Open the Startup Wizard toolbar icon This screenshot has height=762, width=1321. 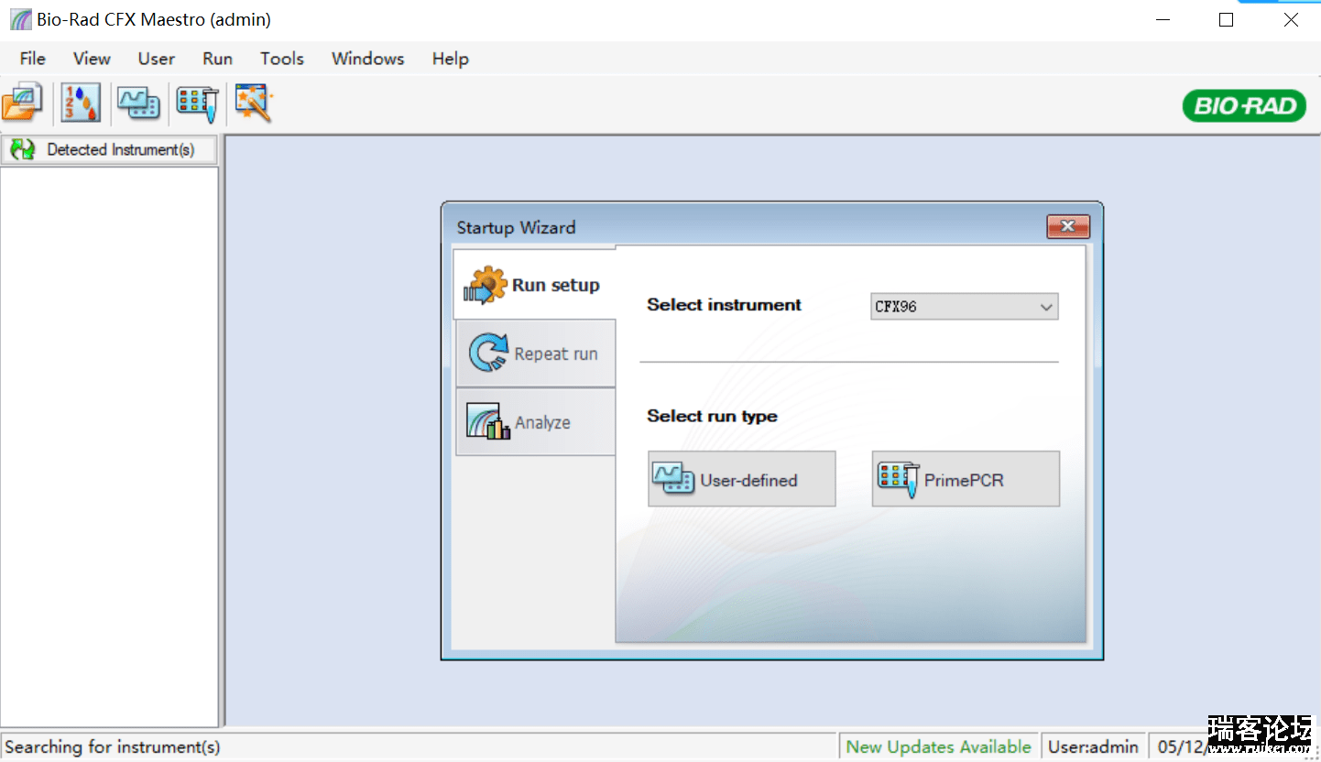pyautogui.click(x=254, y=103)
